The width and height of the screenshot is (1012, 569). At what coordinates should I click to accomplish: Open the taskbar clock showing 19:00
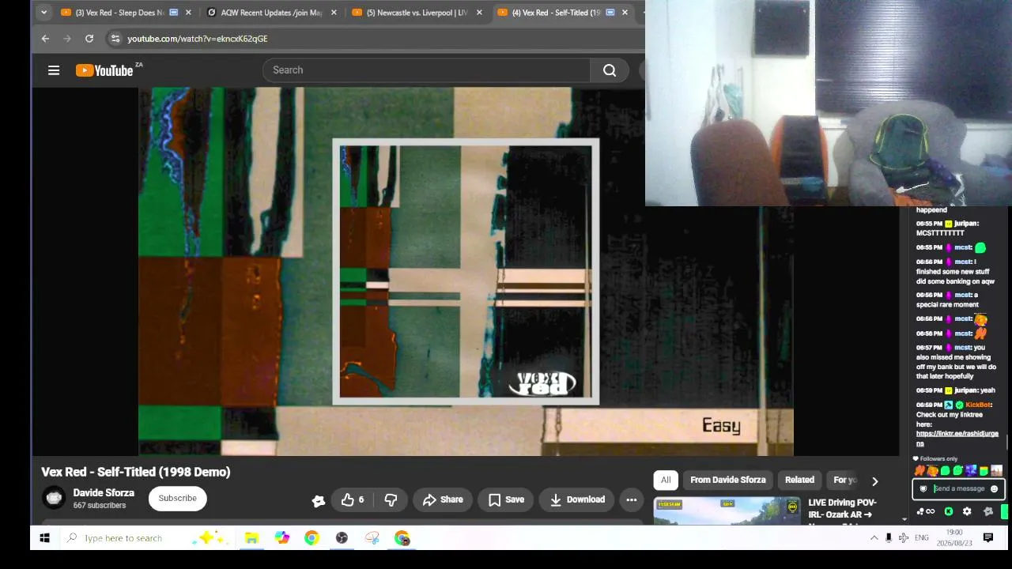coord(954,538)
